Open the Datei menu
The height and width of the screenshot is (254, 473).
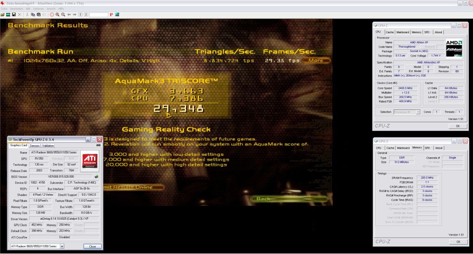(4, 8)
